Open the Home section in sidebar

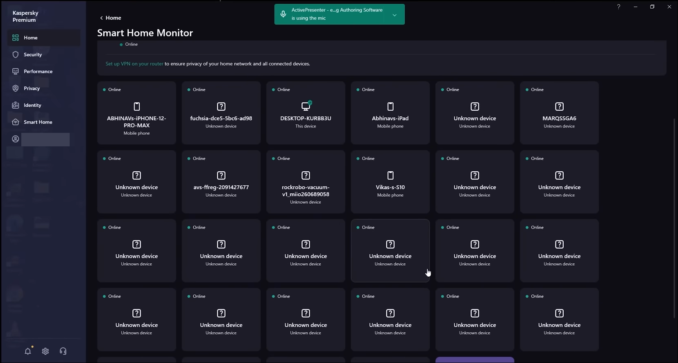pyautogui.click(x=44, y=38)
